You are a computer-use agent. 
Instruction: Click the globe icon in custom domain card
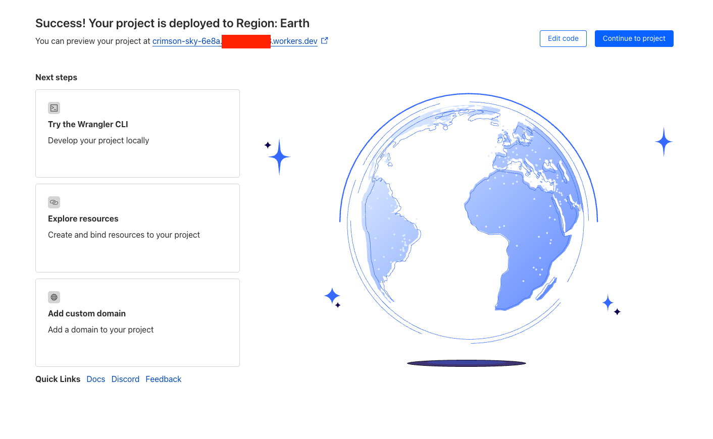tap(54, 297)
